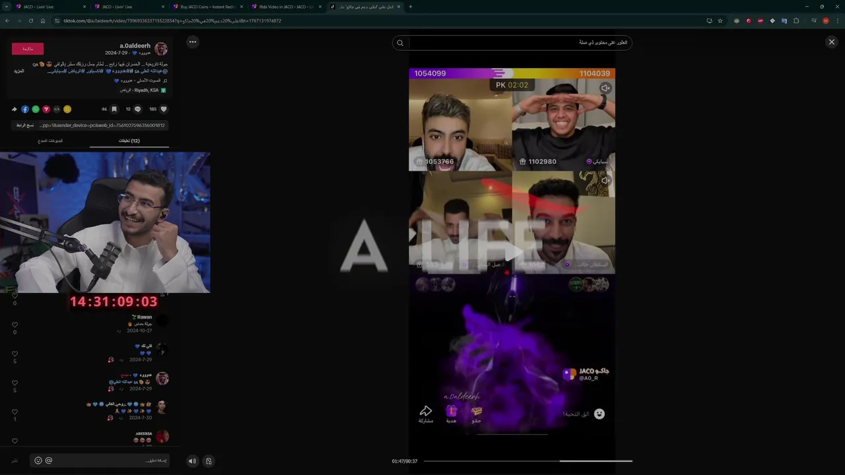Open the Chrome profile avatar M
845x475 pixels.
coord(825,20)
